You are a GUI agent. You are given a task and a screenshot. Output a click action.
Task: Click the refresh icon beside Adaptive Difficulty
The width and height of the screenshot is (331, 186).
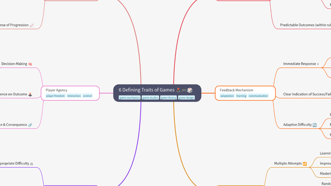click(314, 125)
